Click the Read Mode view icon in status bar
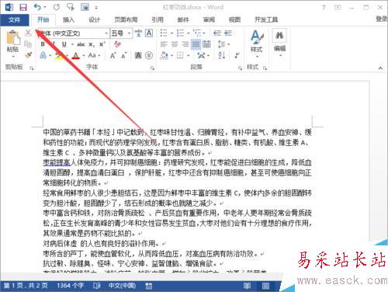Viewport: 388px width, 292px height. [x=247, y=286]
